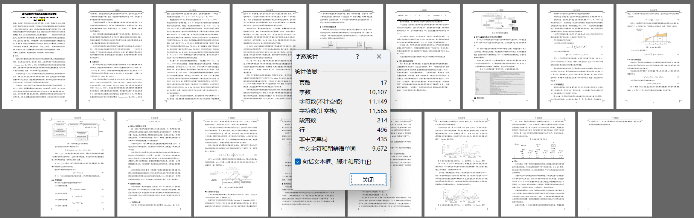Click the 字数 count row showing 10,107

[x=341, y=92]
